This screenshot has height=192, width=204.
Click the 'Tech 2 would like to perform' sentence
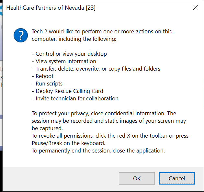tap(102, 35)
